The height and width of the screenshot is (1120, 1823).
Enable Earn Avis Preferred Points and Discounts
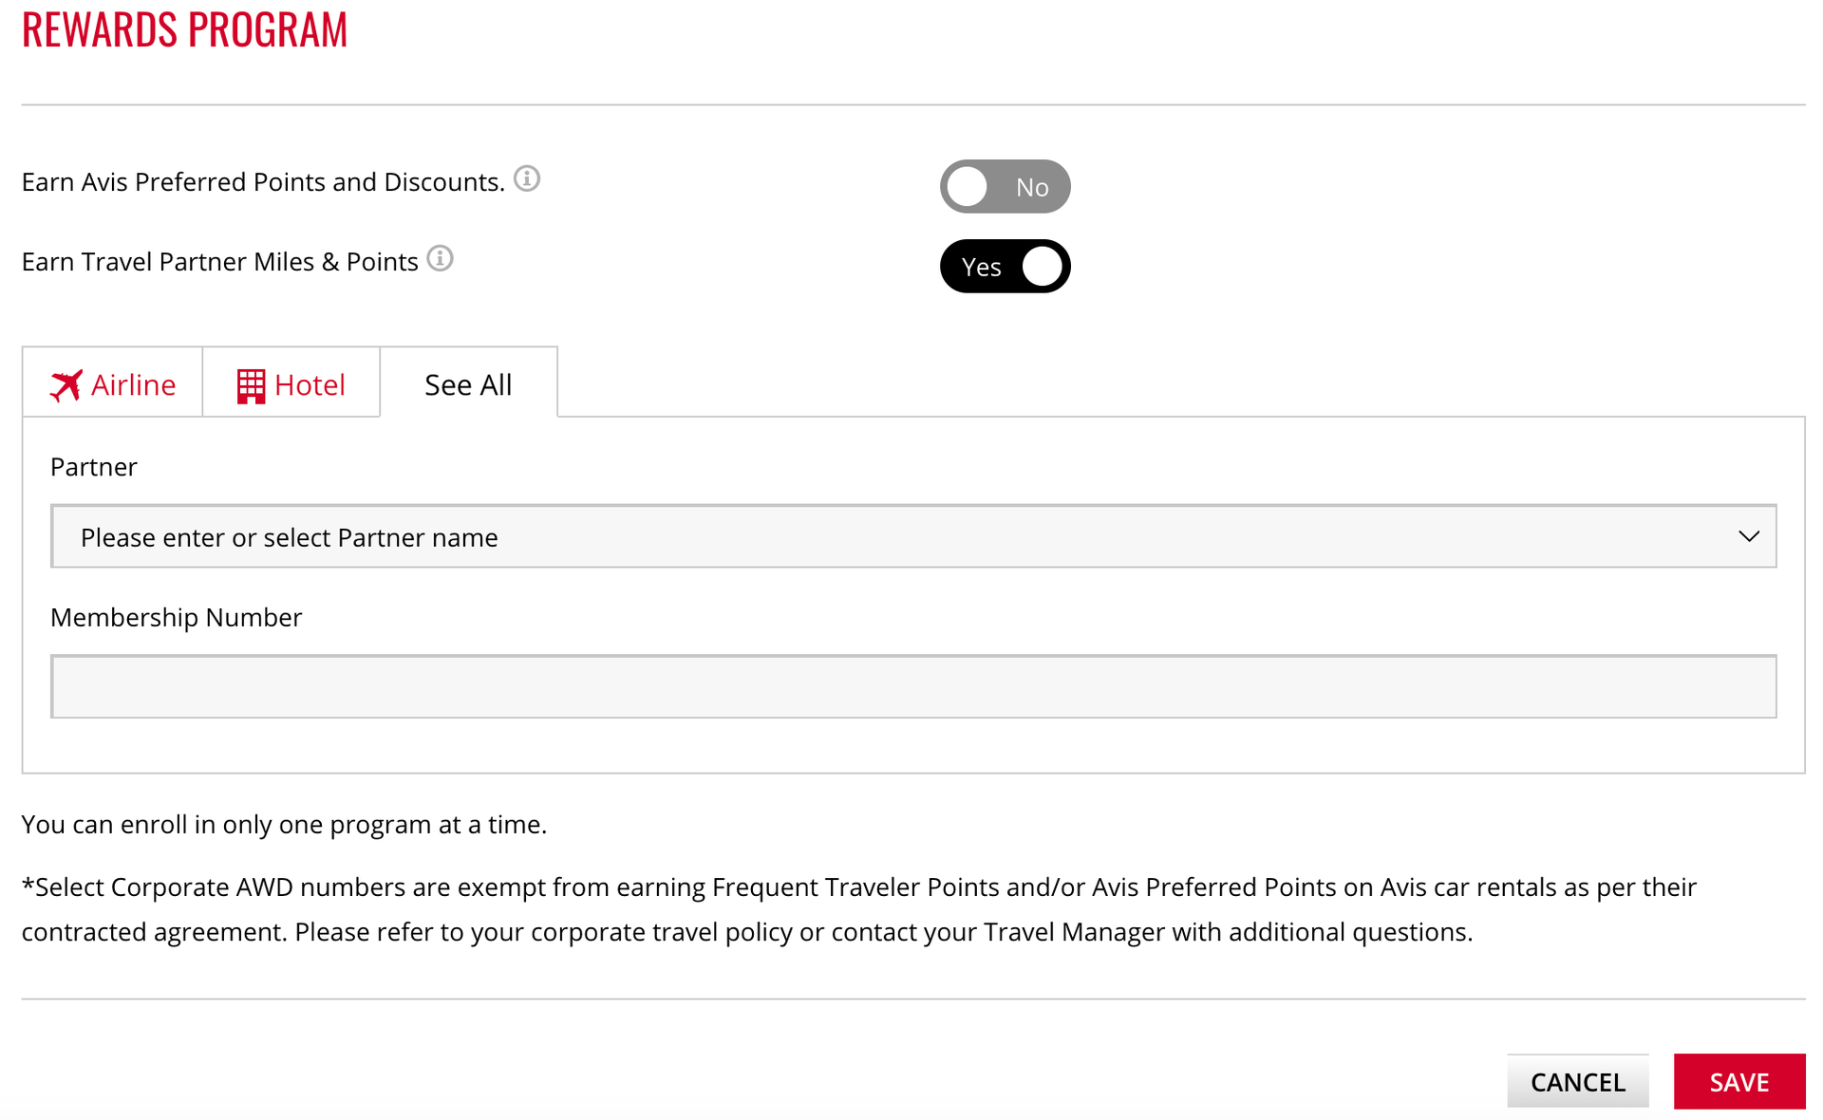(x=1005, y=186)
